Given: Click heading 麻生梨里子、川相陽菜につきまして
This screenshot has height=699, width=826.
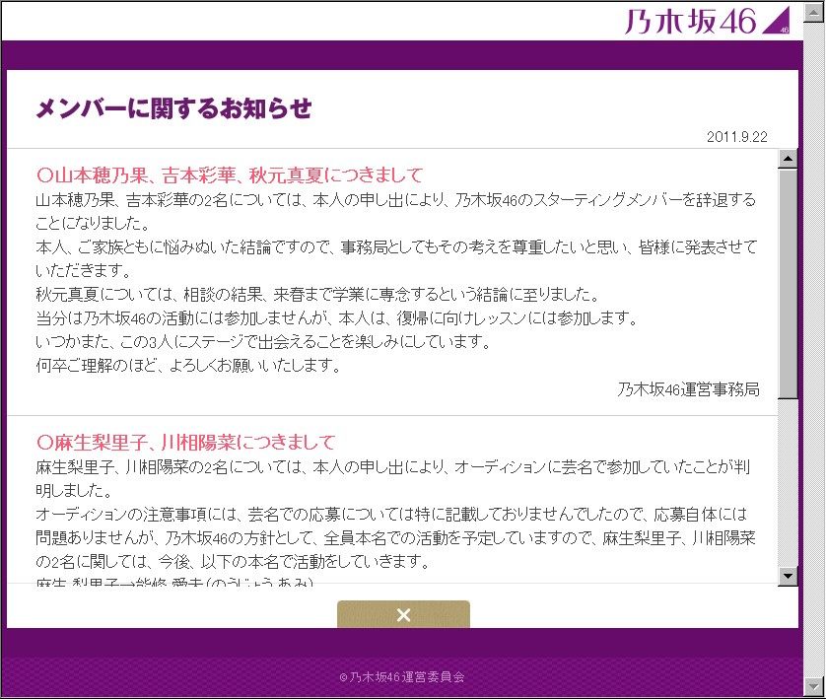Looking at the screenshot, I should pos(186,442).
